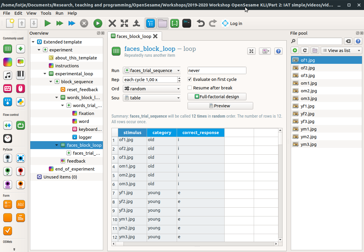Open the Order random dropdown

coord(152,89)
